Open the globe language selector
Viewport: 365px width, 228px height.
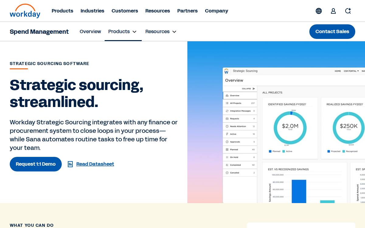click(x=319, y=11)
